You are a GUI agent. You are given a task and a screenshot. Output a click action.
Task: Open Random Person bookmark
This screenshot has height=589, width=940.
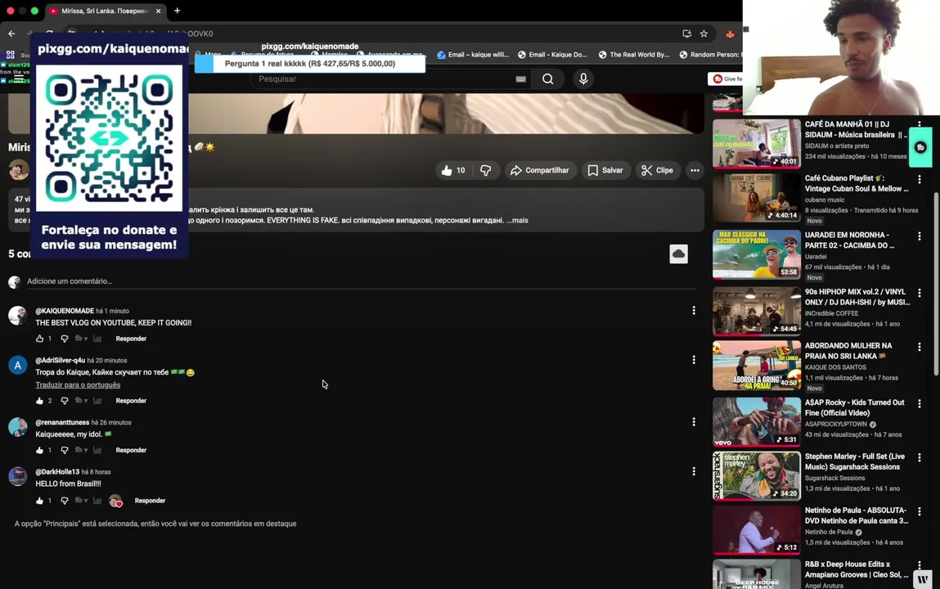[x=710, y=55]
